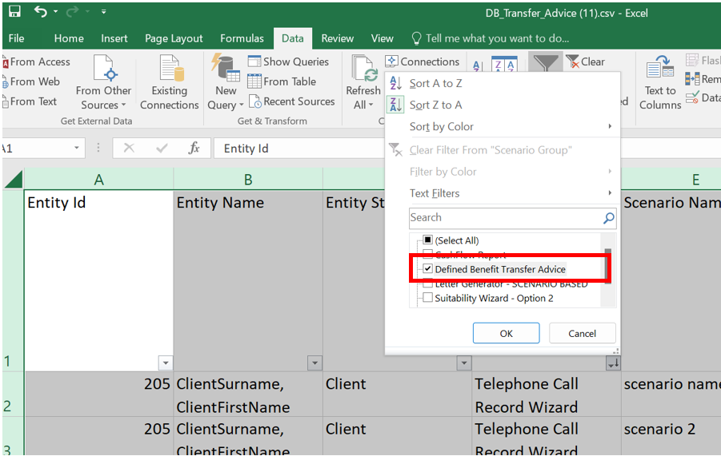Image resolution: width=721 pixels, height=456 pixels.
Task: Select Telephone Call Record Wizard in row 2
Action: pos(547,395)
